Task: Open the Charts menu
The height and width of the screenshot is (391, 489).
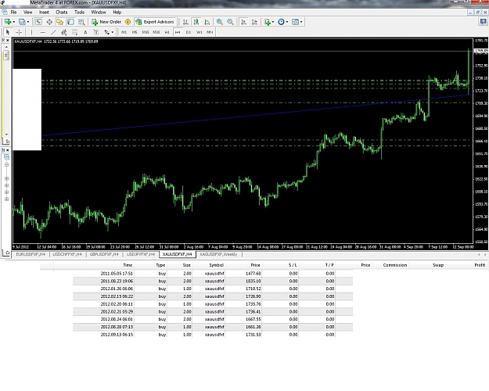Action: pos(62,13)
